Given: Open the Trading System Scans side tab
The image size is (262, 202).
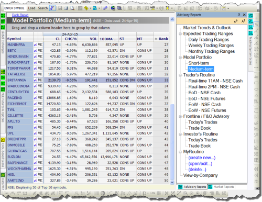Looking at the screenshot, I should [250, 51].
